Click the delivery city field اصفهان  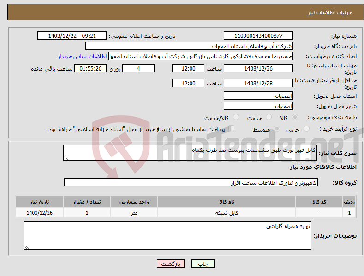[x=258, y=106]
